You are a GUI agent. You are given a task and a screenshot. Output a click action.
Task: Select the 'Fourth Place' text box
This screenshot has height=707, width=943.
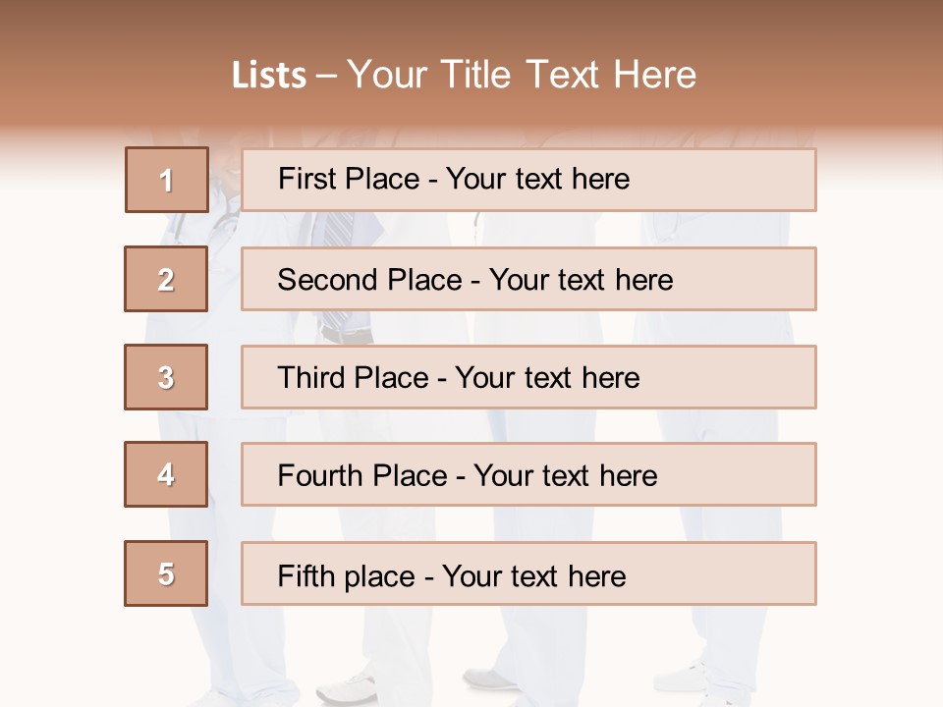click(528, 474)
